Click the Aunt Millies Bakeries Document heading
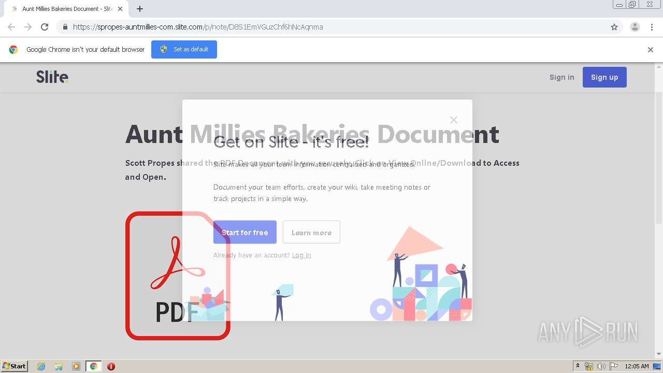The width and height of the screenshot is (663, 373). pyautogui.click(x=312, y=134)
